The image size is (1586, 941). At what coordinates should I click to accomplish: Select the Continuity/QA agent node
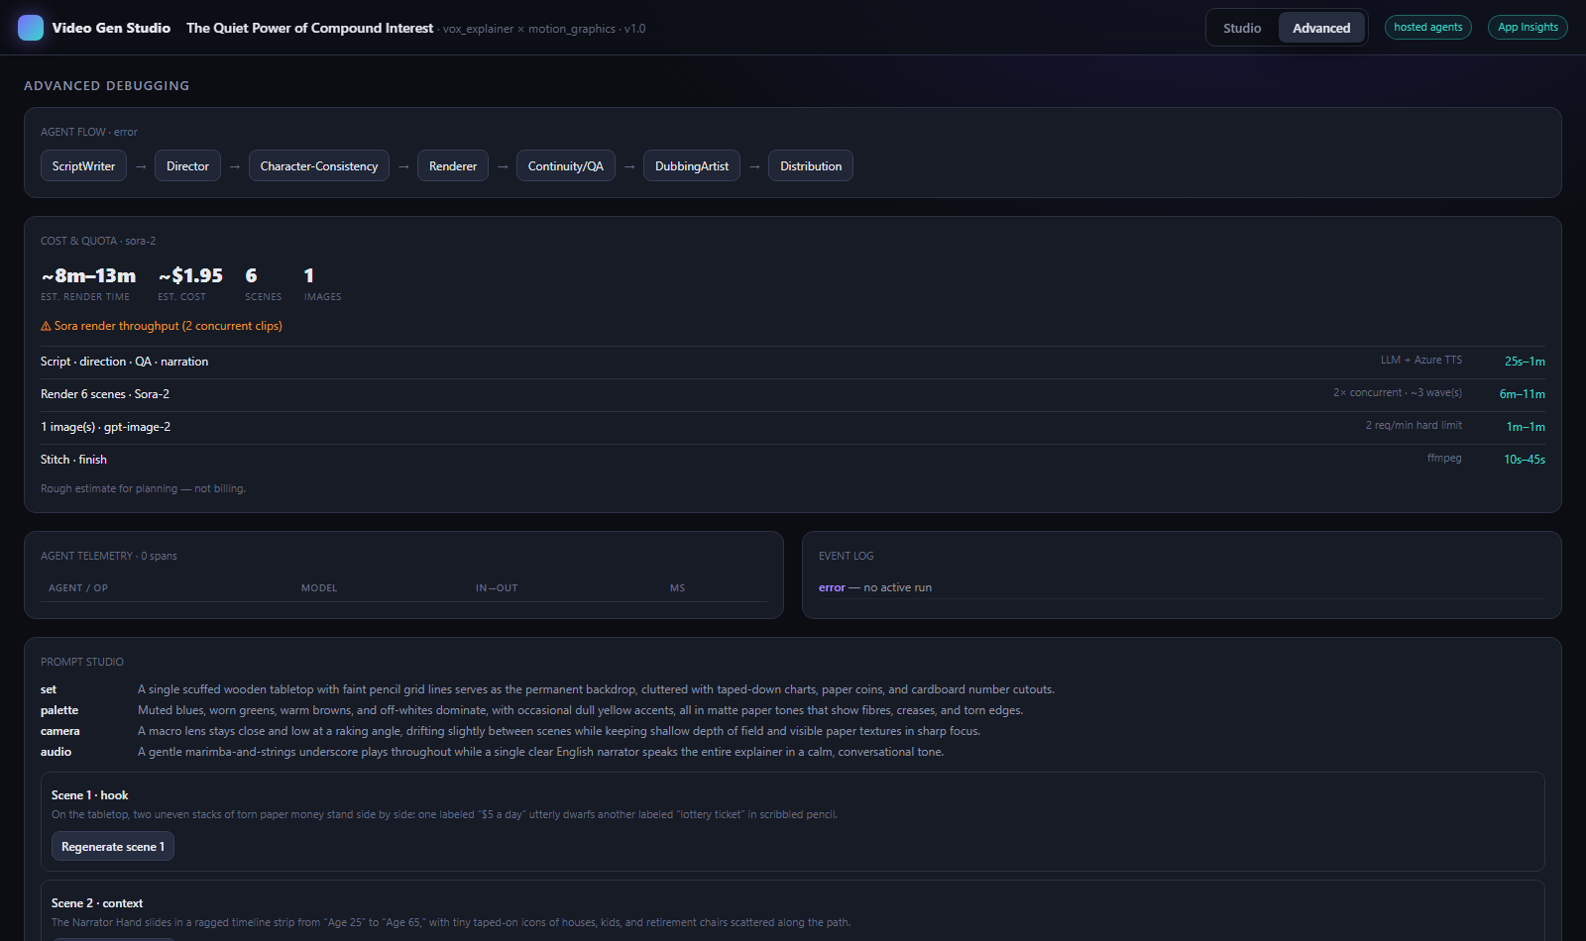tap(566, 166)
